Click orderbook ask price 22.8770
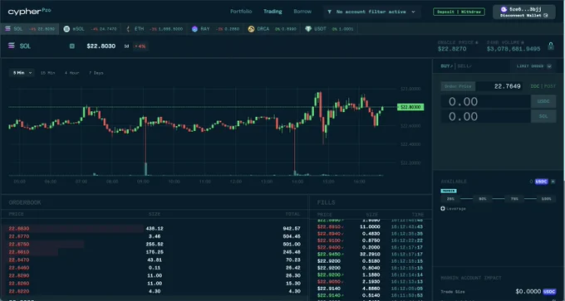565x301 pixels. coord(19,236)
